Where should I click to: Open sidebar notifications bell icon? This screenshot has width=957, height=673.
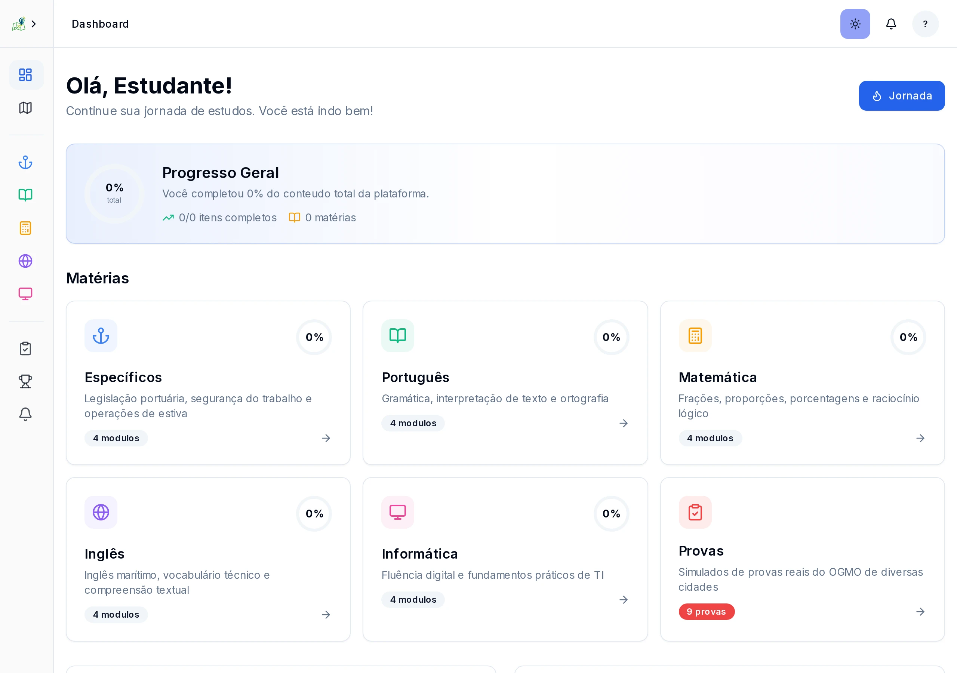point(25,414)
